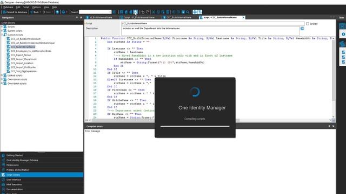Image resolution: width=346 pixels, height=194 pixels.
Task: Open the Options menu
Action: [x=36, y=7]
